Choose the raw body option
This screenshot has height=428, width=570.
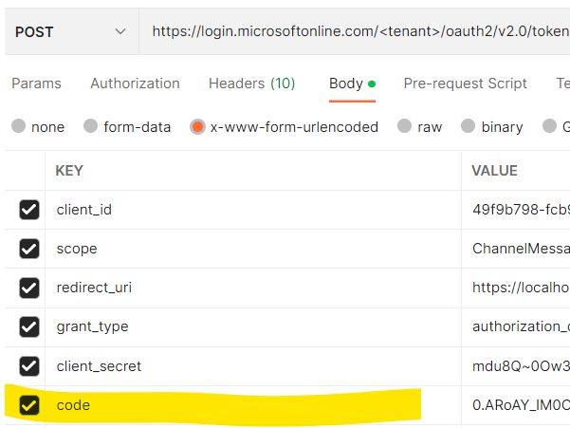coord(404,126)
